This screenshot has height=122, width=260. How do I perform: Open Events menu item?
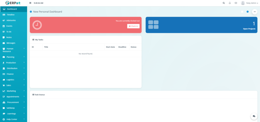pyautogui.click(x=14, y=26)
